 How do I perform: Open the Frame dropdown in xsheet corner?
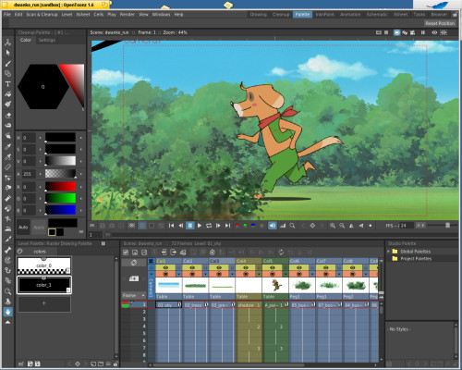tap(134, 295)
